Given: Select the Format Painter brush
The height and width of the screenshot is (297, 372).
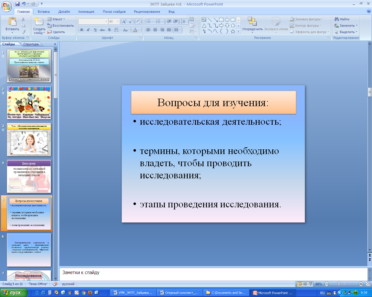Looking at the screenshot, I should click(x=23, y=32).
